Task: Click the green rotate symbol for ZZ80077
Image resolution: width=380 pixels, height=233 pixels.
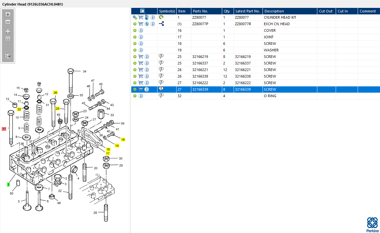Action: pos(161,17)
